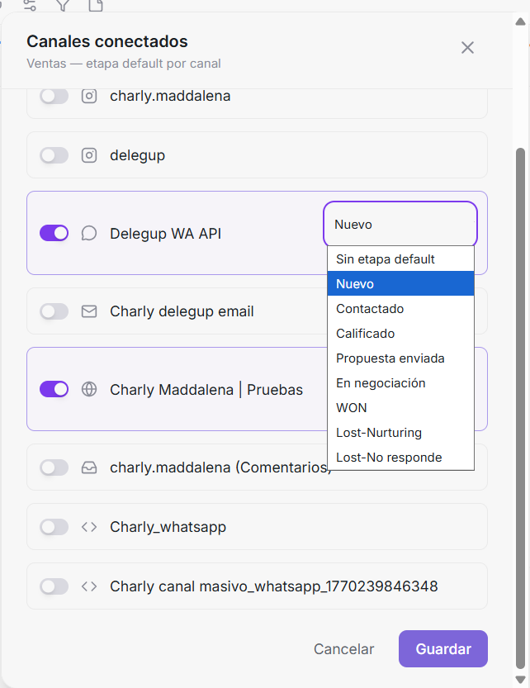Click 'Ventas — etapa default por canal' subtitle

pos(124,64)
